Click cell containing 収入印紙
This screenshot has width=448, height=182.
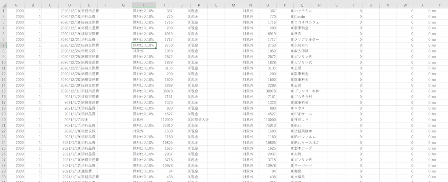pyautogui.click(x=302, y=51)
